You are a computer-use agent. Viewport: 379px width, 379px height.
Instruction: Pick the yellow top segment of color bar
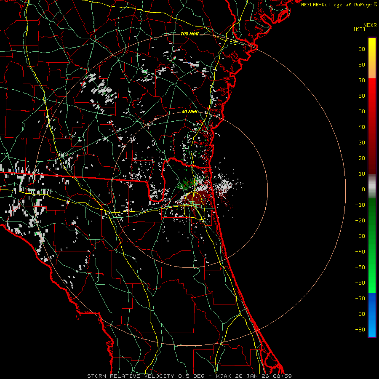(372, 58)
